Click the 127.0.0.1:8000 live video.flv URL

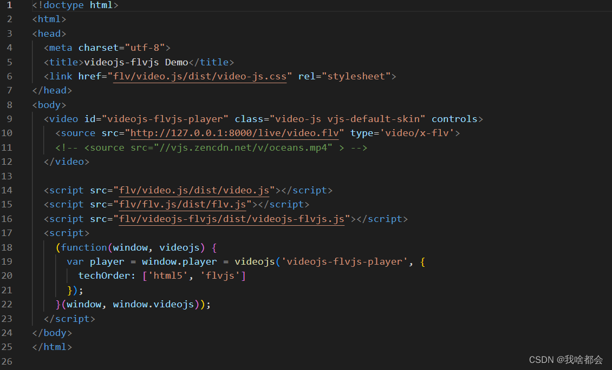coord(237,133)
